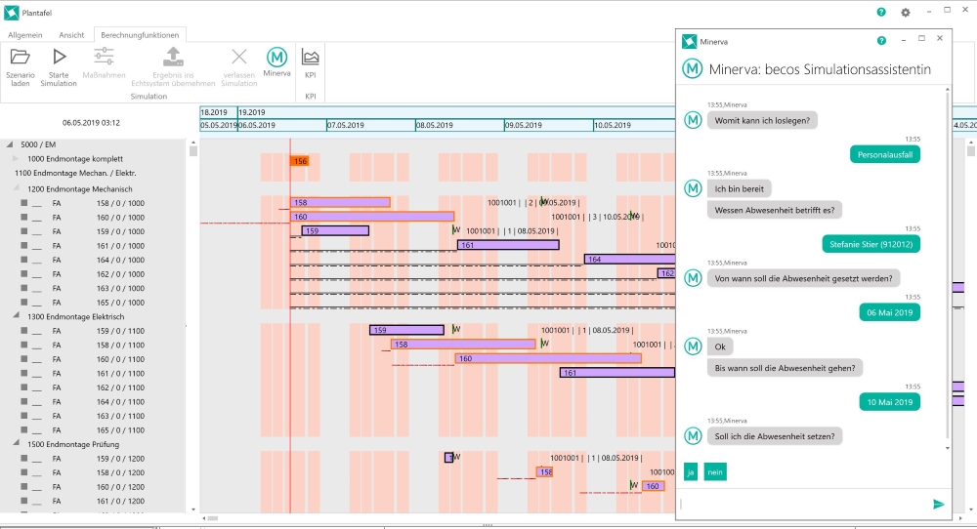Click the Minerva chat message input field

pyautogui.click(x=801, y=504)
